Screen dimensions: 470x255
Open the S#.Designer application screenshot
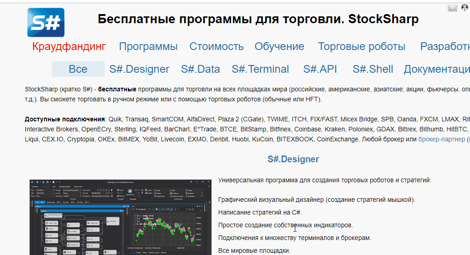pyautogui.click(x=121, y=217)
